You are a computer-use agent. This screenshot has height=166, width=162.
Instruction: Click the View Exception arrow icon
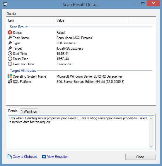click(x=44, y=157)
